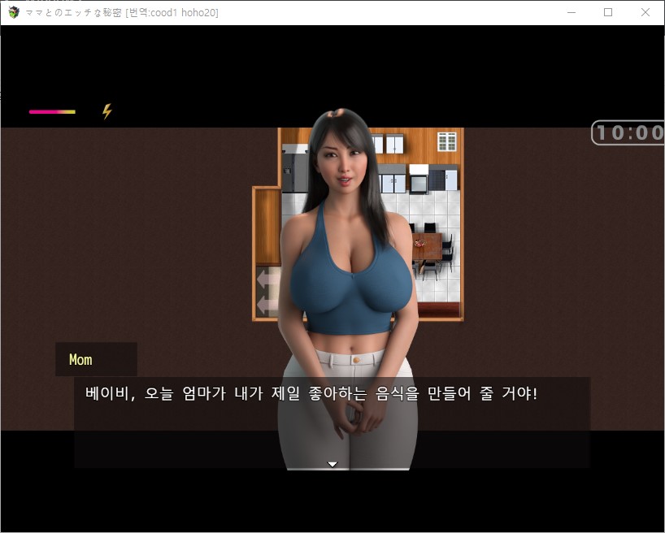
Task: Click the upper left-pointing exit arrow on map
Action: point(266,280)
